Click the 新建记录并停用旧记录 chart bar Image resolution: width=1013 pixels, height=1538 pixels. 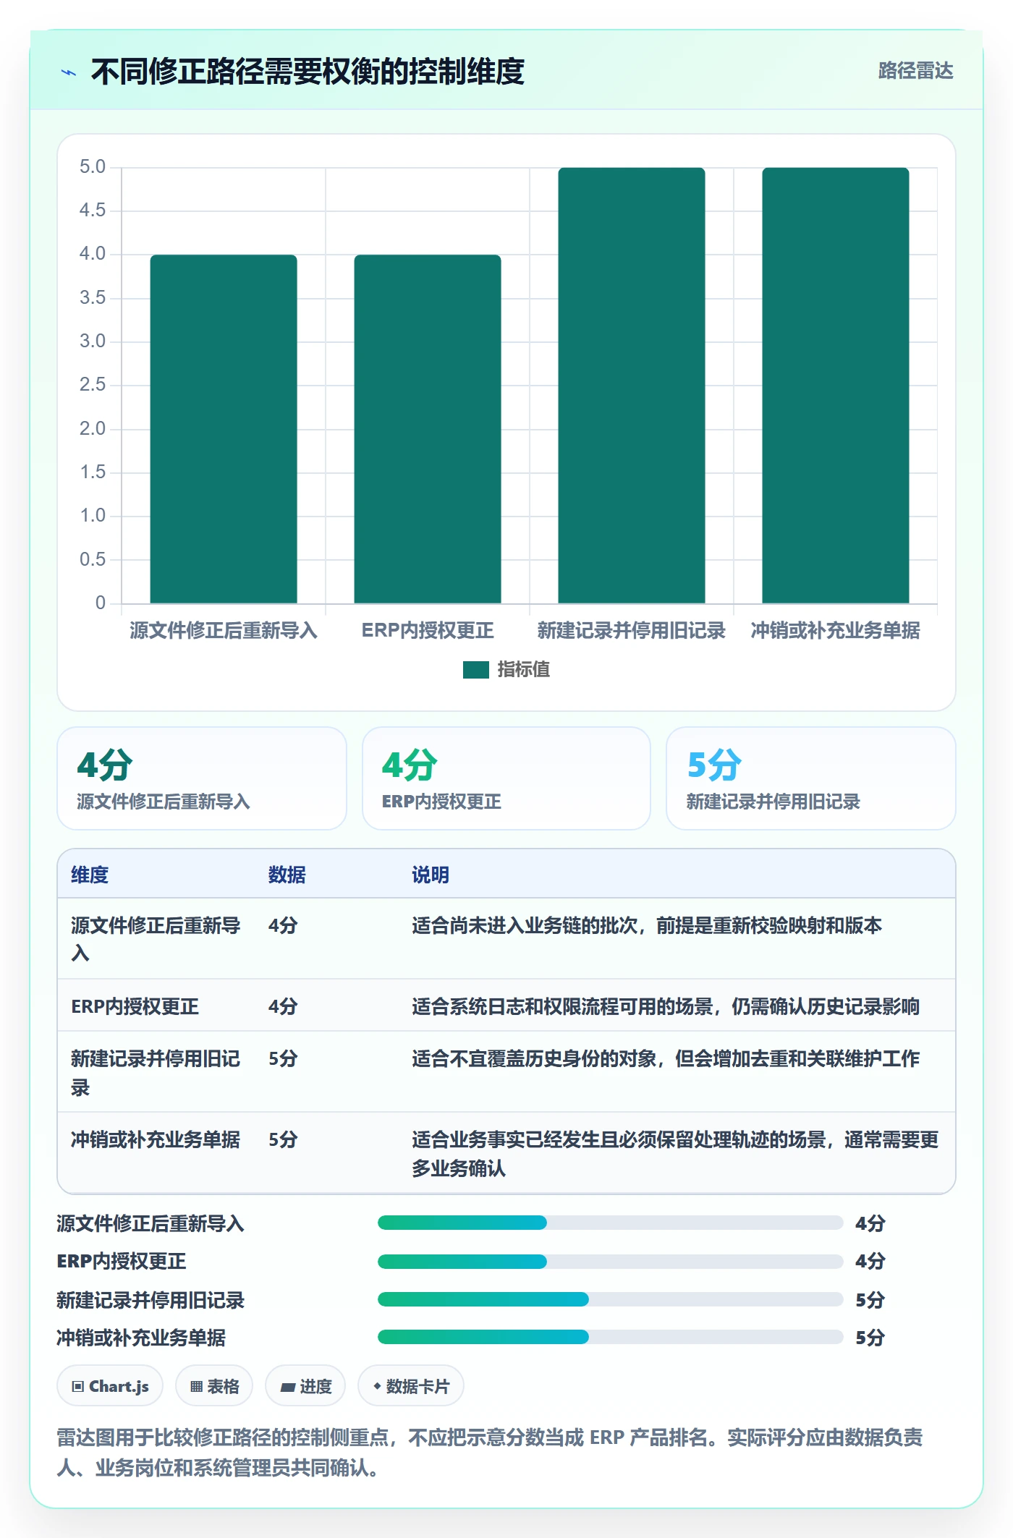pyautogui.click(x=632, y=386)
